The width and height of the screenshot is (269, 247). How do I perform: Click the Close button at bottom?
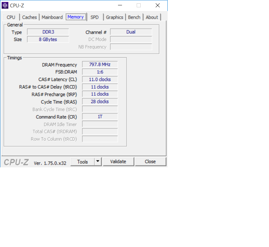(x=150, y=162)
